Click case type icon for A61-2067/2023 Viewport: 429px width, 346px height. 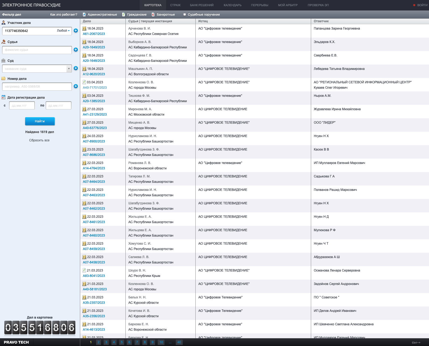(x=84, y=28)
